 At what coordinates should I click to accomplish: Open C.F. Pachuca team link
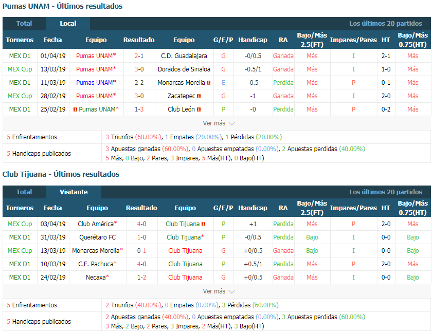pos(97,264)
